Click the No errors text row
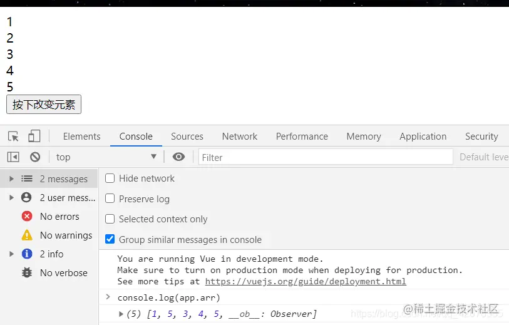Screen dimensions: 509x325 pos(59,217)
